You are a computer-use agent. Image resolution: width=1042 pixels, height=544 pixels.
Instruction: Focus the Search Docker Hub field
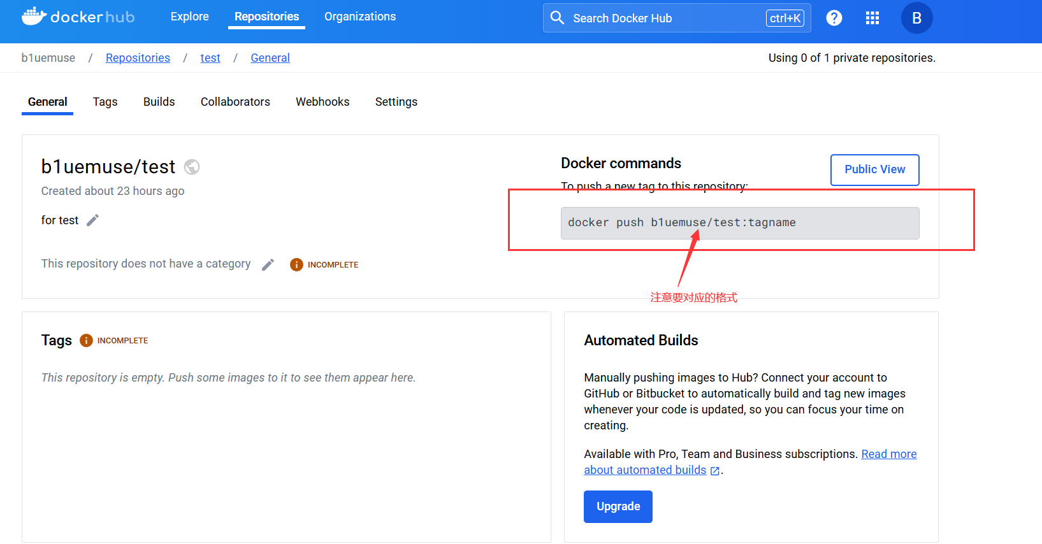tap(677, 18)
